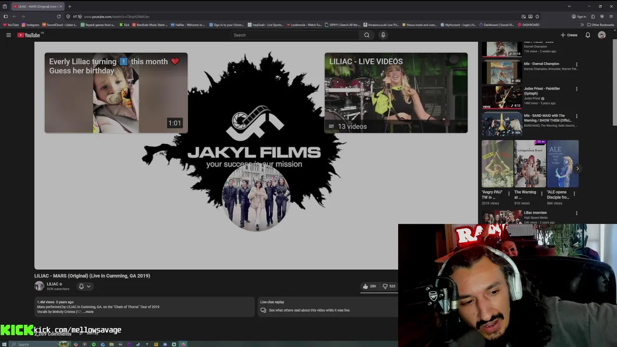Open options menu for Judas Priest - Painkiller
This screenshot has width=617, height=347.
(577, 89)
